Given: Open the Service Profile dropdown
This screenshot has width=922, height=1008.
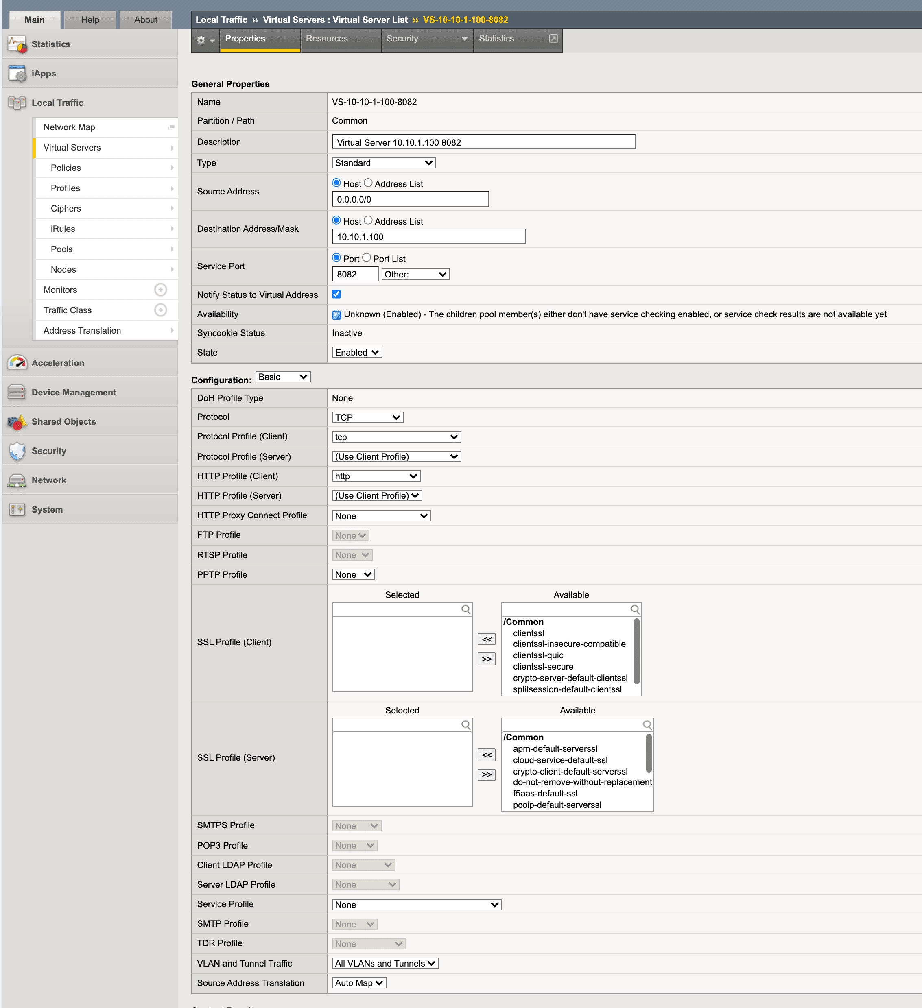Looking at the screenshot, I should click(417, 905).
